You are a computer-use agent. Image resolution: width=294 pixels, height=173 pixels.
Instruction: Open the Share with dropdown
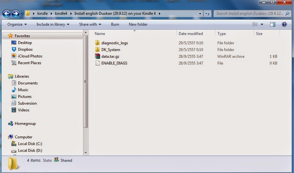coord(90,24)
